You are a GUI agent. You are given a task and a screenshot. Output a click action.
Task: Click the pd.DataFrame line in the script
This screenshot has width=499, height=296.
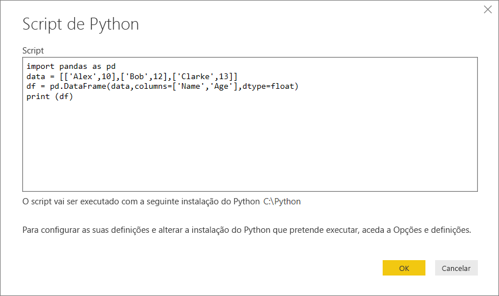tap(163, 87)
